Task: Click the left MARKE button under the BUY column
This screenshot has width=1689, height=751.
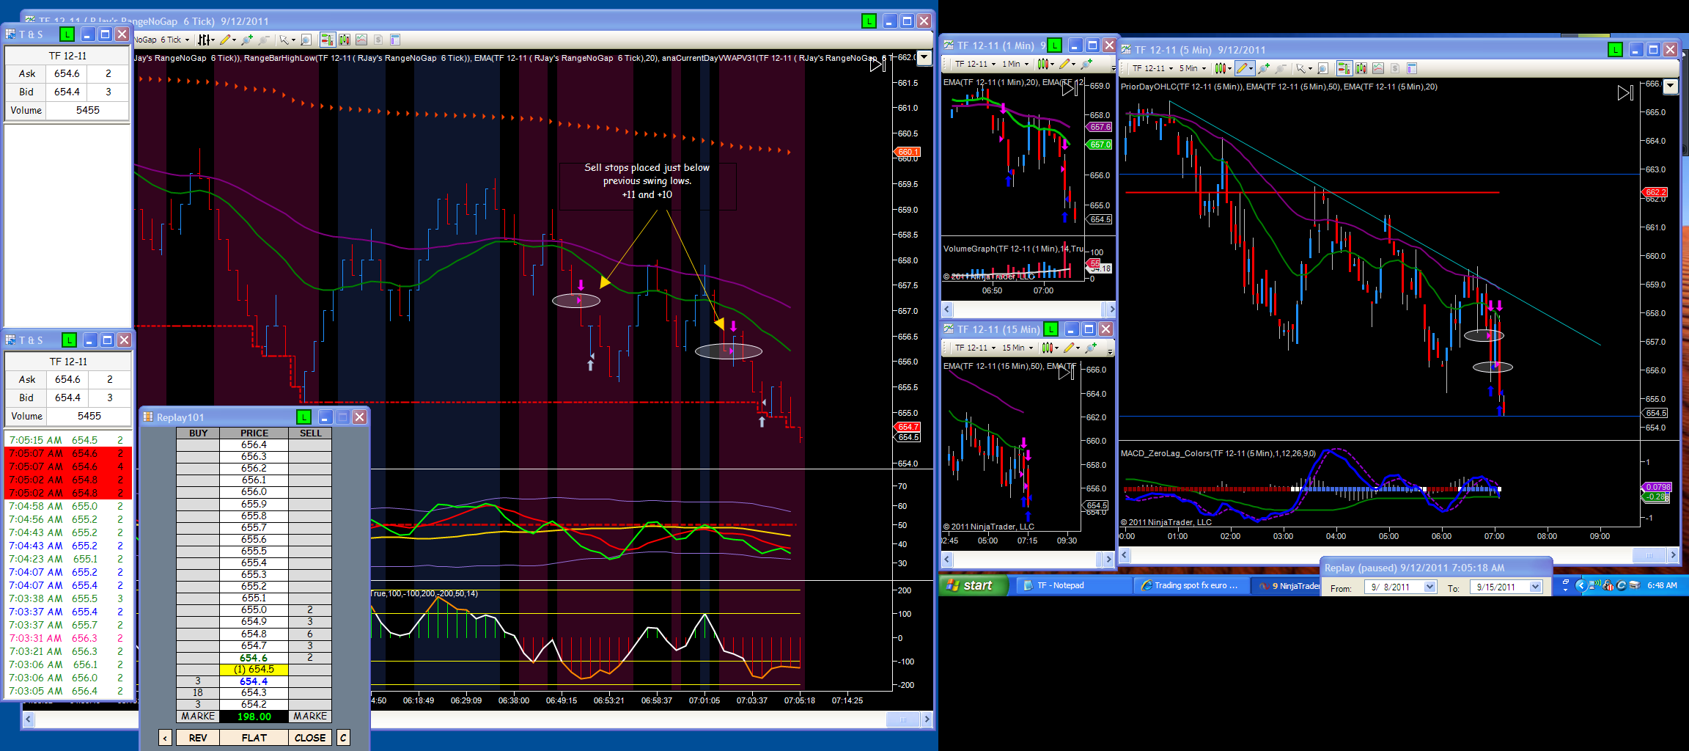Action: [198, 717]
